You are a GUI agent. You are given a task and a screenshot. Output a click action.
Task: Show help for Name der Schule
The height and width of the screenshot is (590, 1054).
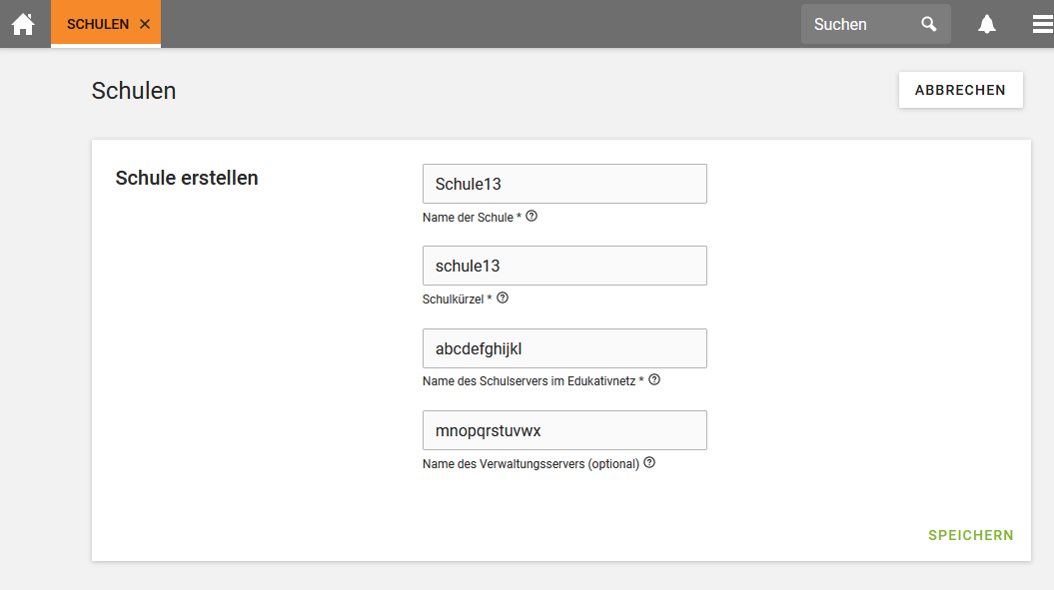[531, 216]
